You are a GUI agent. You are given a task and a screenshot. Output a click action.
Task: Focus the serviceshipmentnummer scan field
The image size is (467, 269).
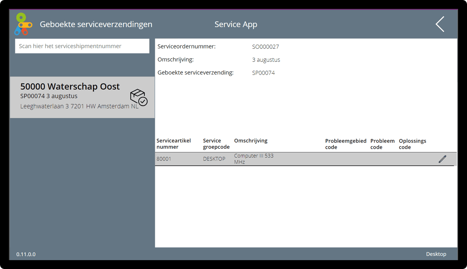click(82, 46)
